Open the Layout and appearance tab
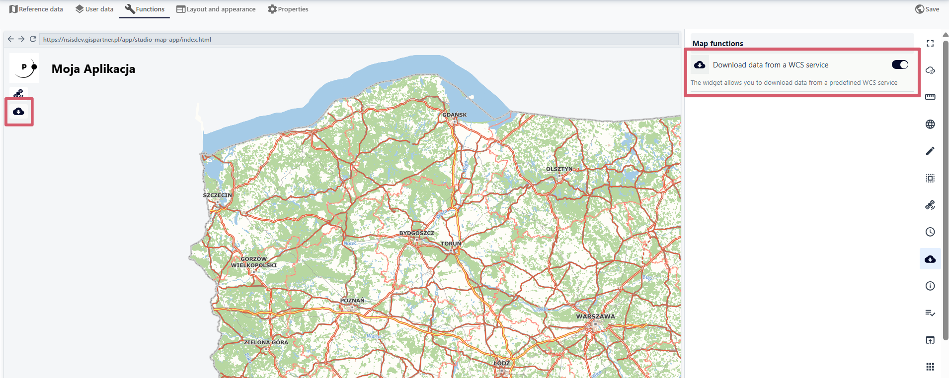949x378 pixels. pos(216,9)
